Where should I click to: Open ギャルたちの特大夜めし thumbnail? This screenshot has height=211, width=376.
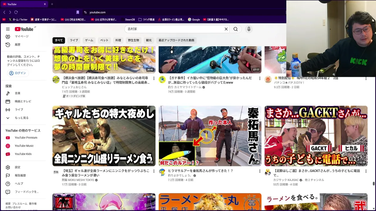(x=104, y=136)
